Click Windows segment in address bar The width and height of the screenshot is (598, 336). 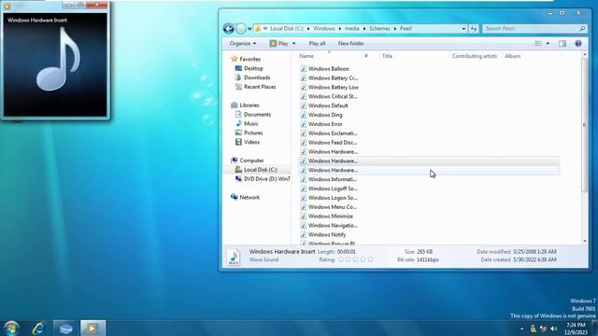(x=324, y=29)
